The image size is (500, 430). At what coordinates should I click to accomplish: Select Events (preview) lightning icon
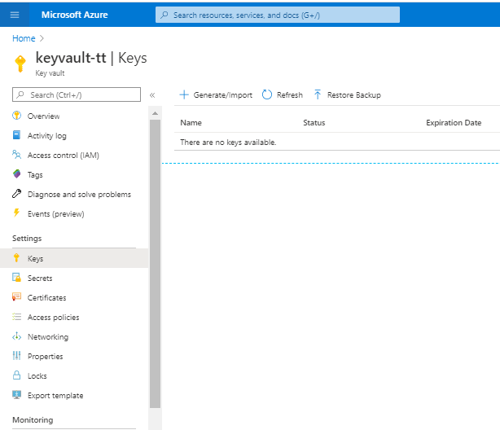tap(16, 214)
